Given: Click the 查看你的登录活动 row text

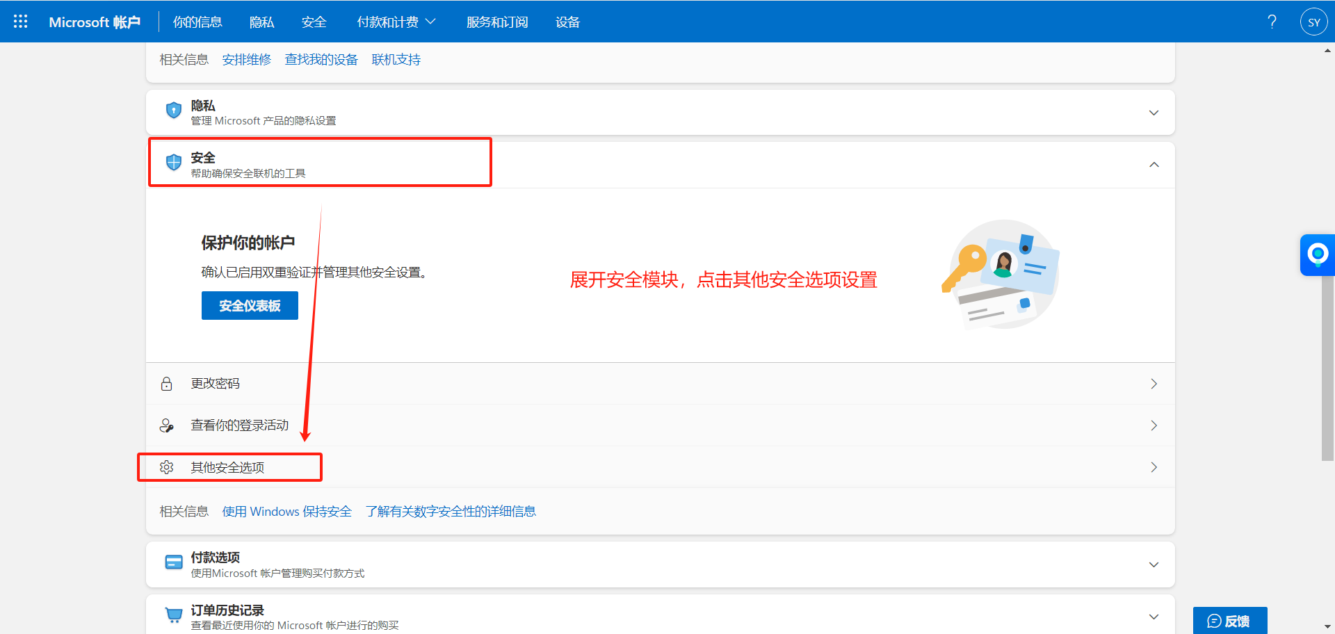Looking at the screenshot, I should point(240,425).
